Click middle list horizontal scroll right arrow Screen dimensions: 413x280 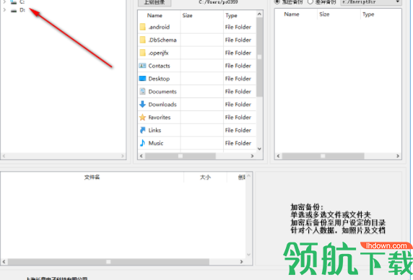click(252, 156)
